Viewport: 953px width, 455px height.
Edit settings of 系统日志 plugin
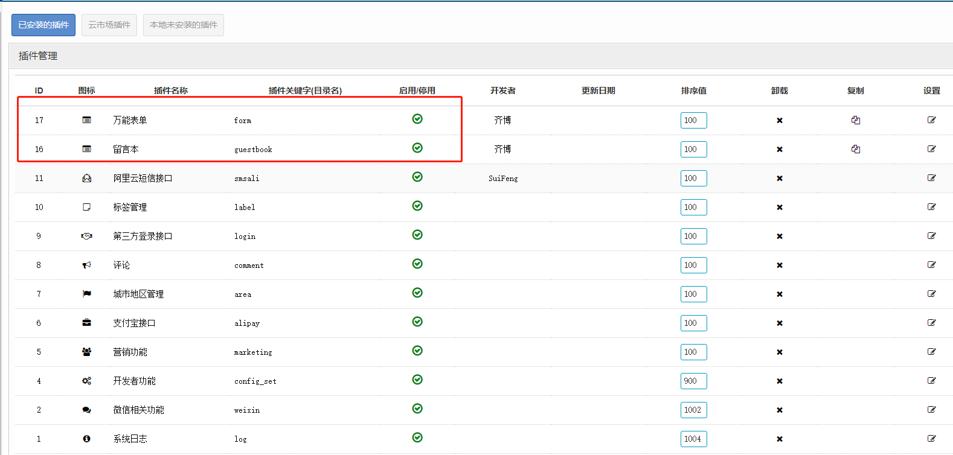coord(931,439)
